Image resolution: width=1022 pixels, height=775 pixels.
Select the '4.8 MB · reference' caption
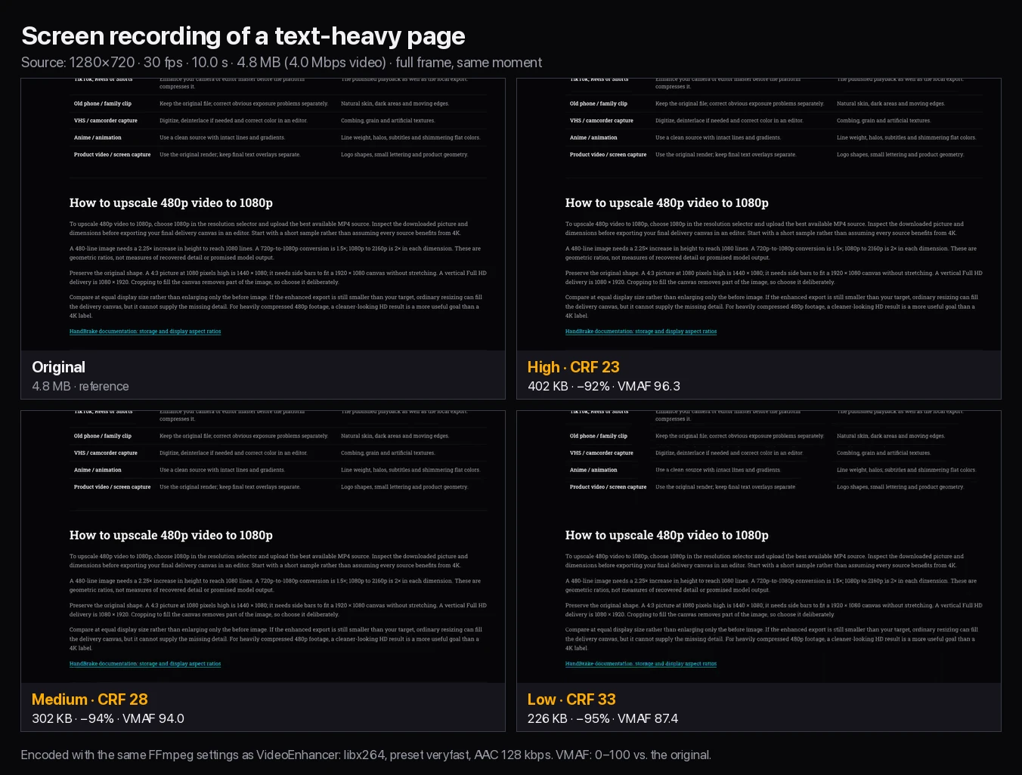[80, 386]
